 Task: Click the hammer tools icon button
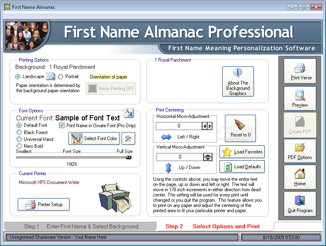click(x=128, y=139)
